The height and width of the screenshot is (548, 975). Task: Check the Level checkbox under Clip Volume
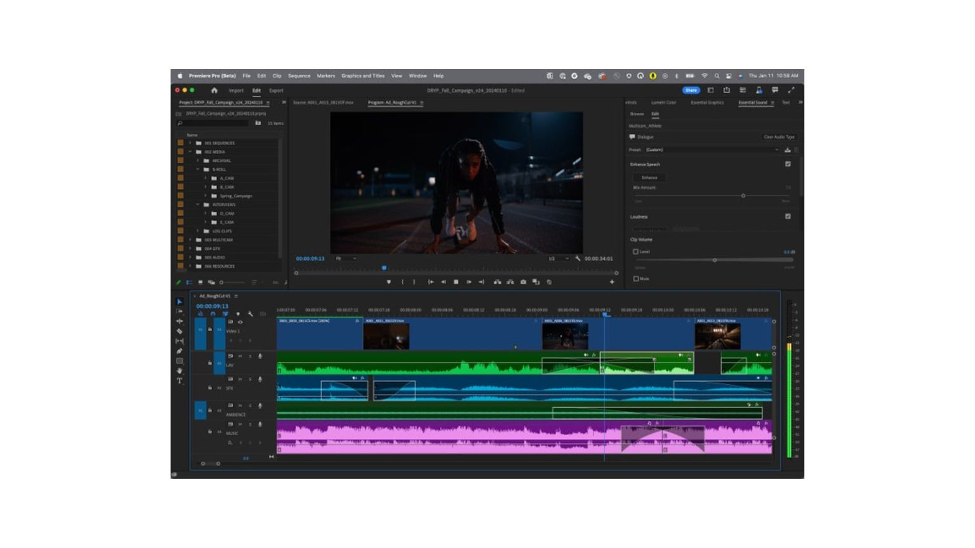click(x=635, y=252)
